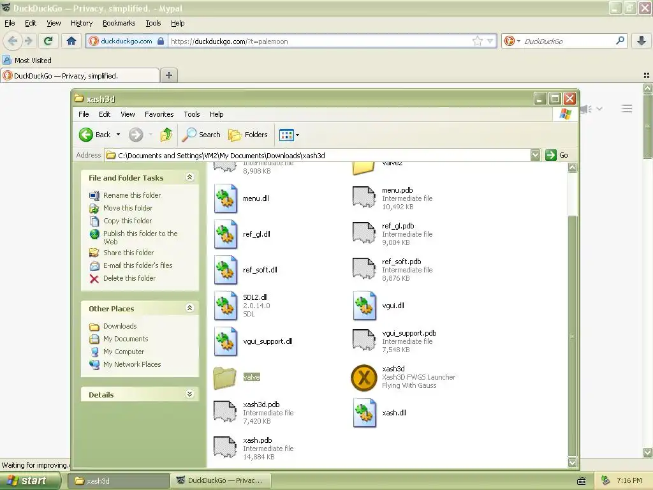Open Most Visited bookmarks

pos(27,61)
